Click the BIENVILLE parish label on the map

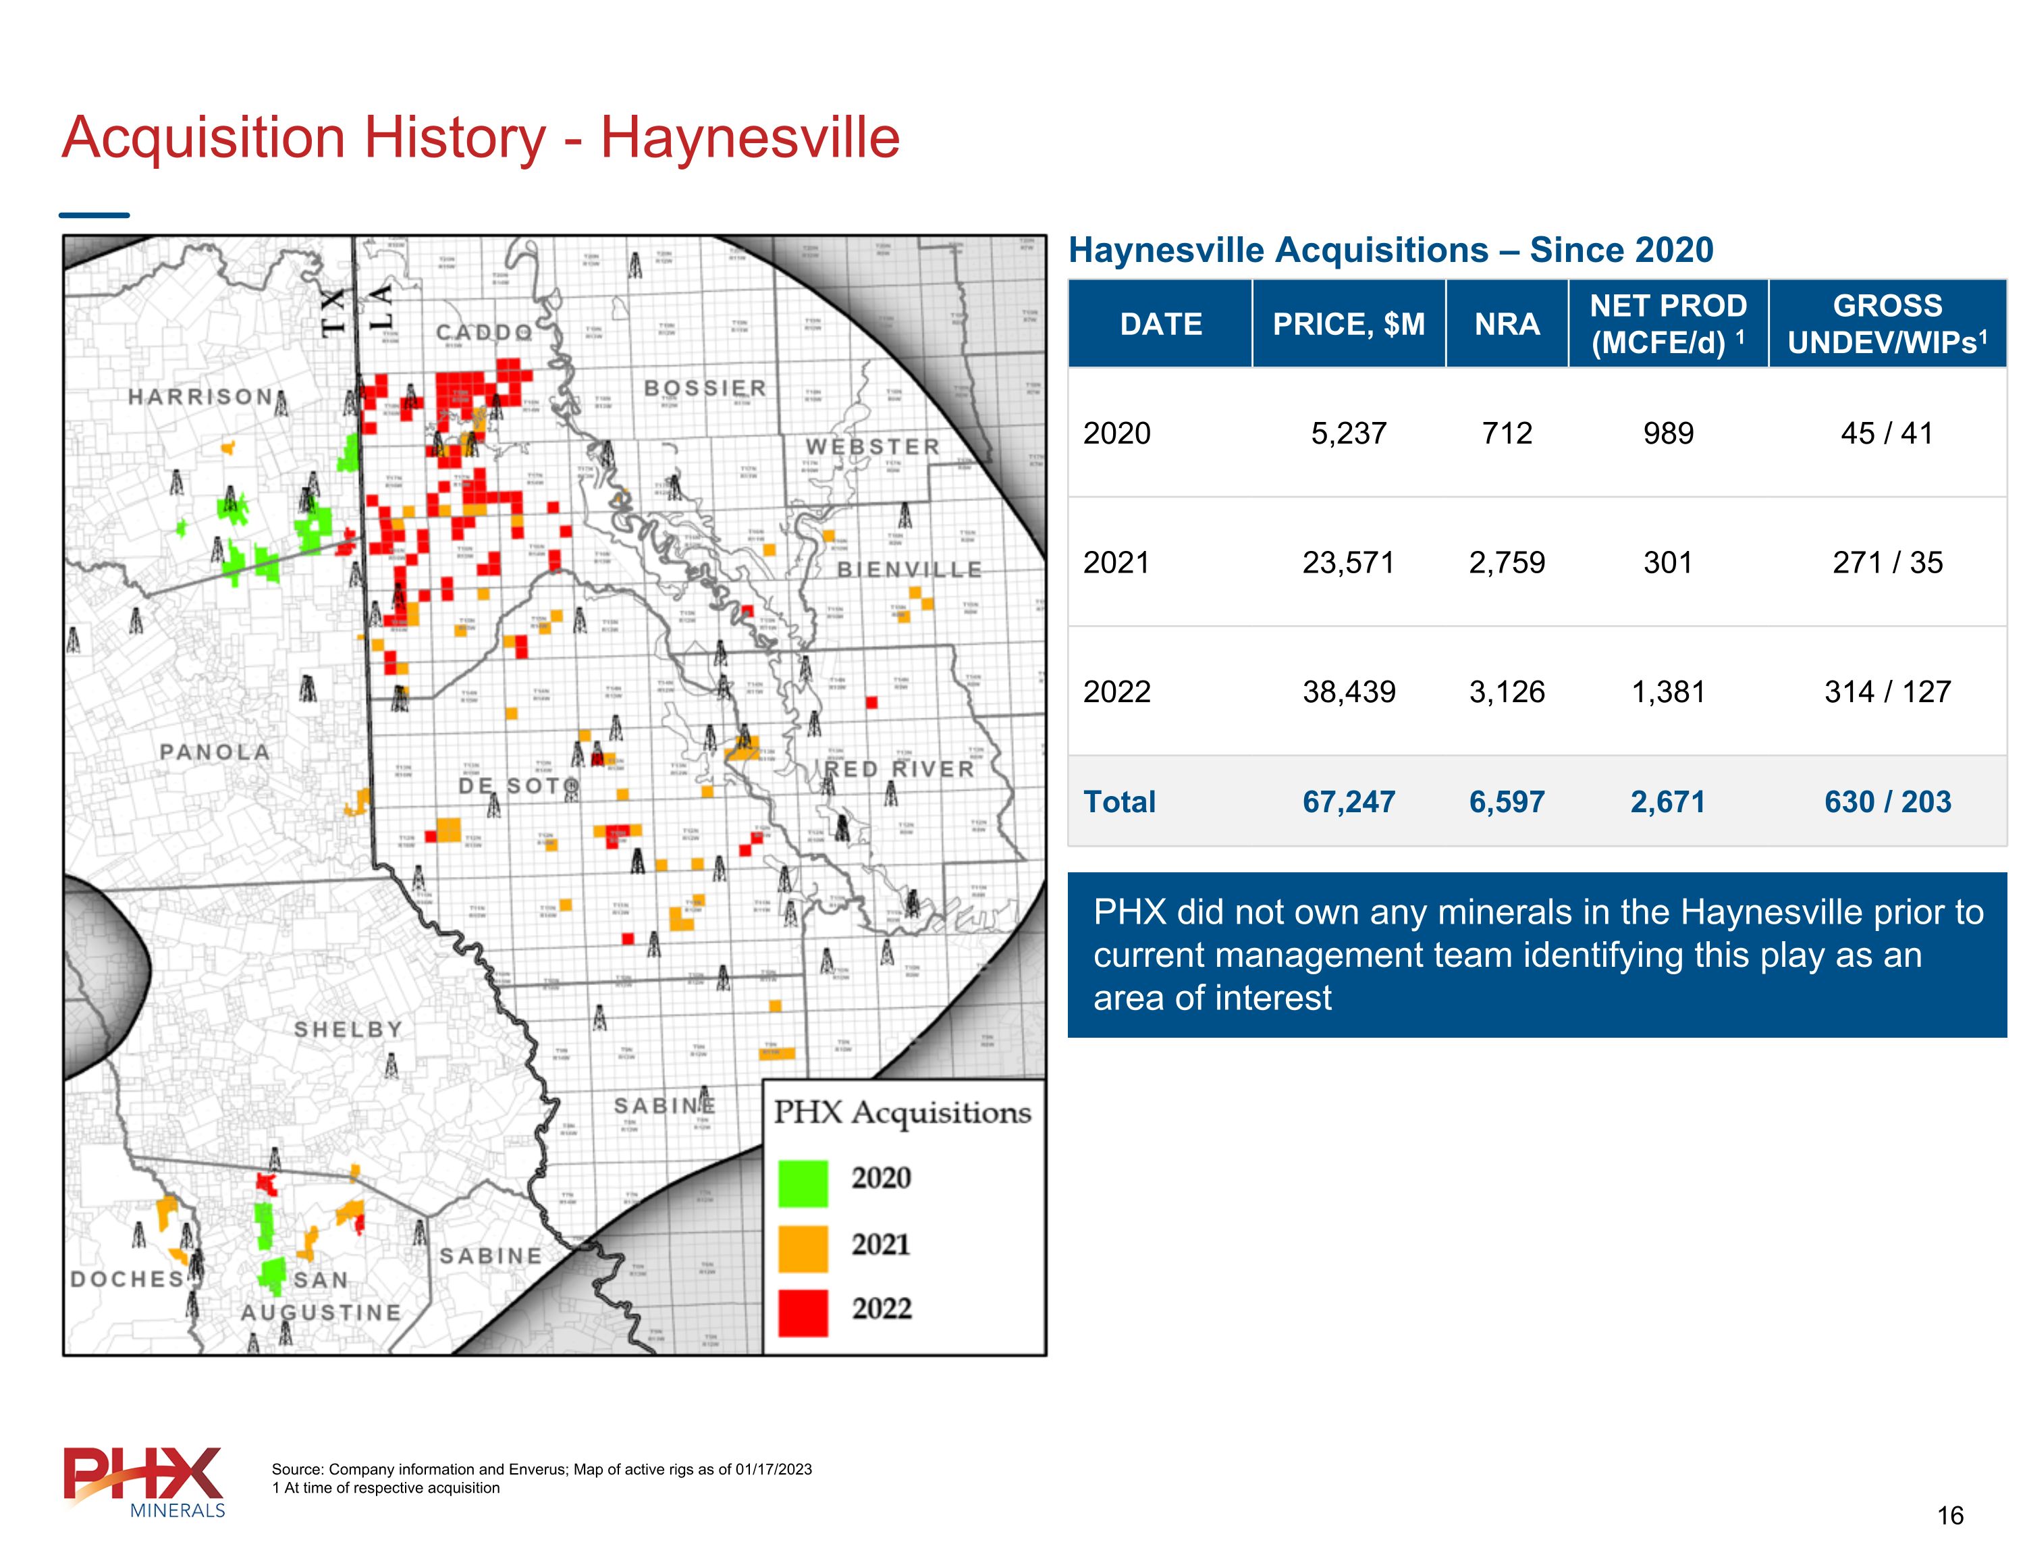[x=910, y=570]
